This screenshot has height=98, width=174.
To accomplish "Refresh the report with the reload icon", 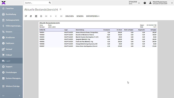I will point(31,16).
